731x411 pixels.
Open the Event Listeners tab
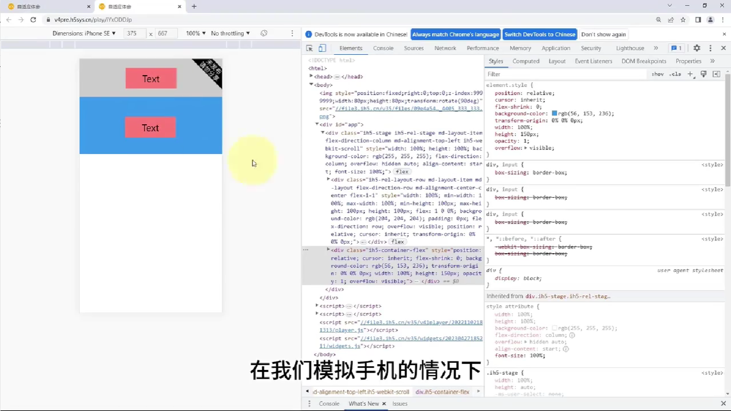pyautogui.click(x=593, y=61)
